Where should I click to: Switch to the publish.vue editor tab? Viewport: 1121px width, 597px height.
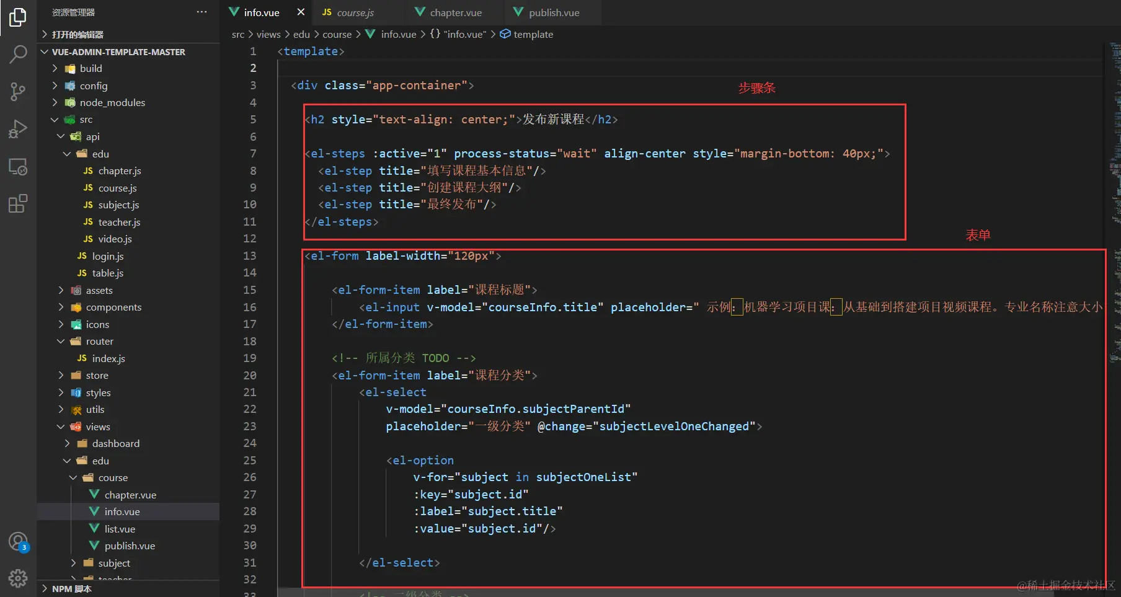click(x=553, y=12)
